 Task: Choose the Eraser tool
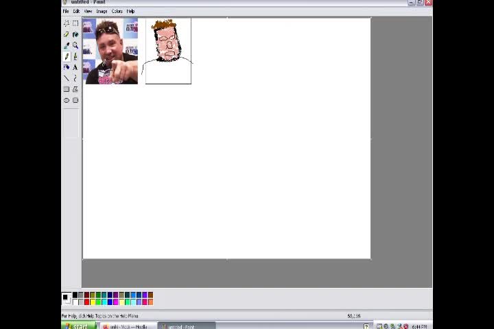(x=67, y=34)
